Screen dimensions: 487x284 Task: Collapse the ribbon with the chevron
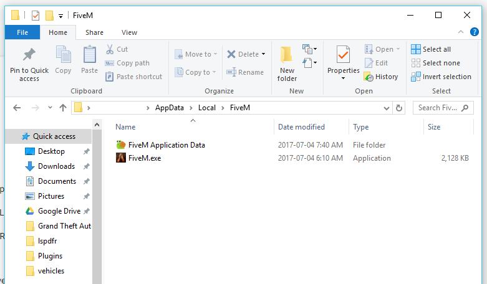coord(461,32)
